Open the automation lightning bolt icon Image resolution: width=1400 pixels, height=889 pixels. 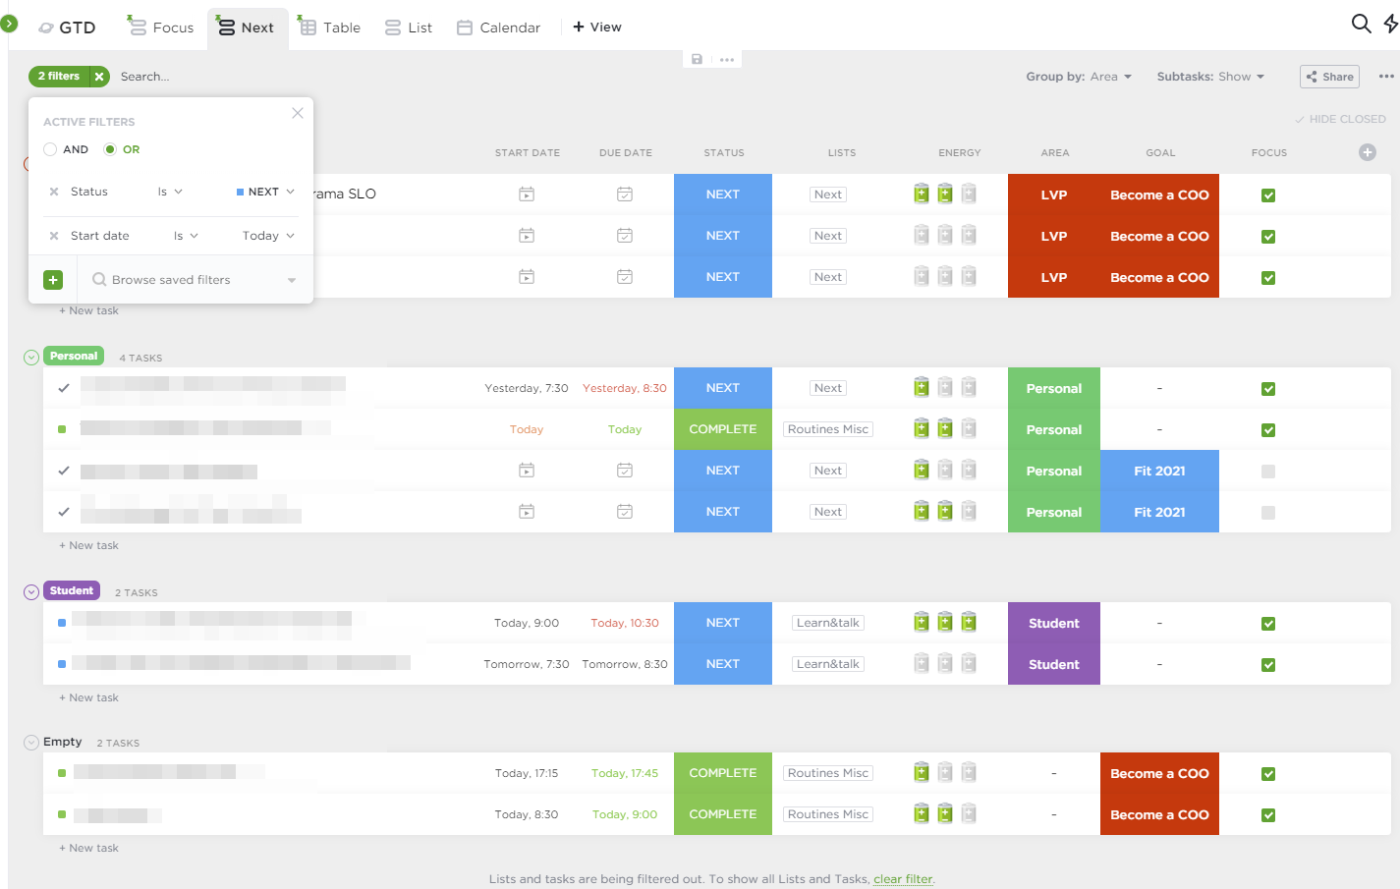pyautogui.click(x=1391, y=24)
